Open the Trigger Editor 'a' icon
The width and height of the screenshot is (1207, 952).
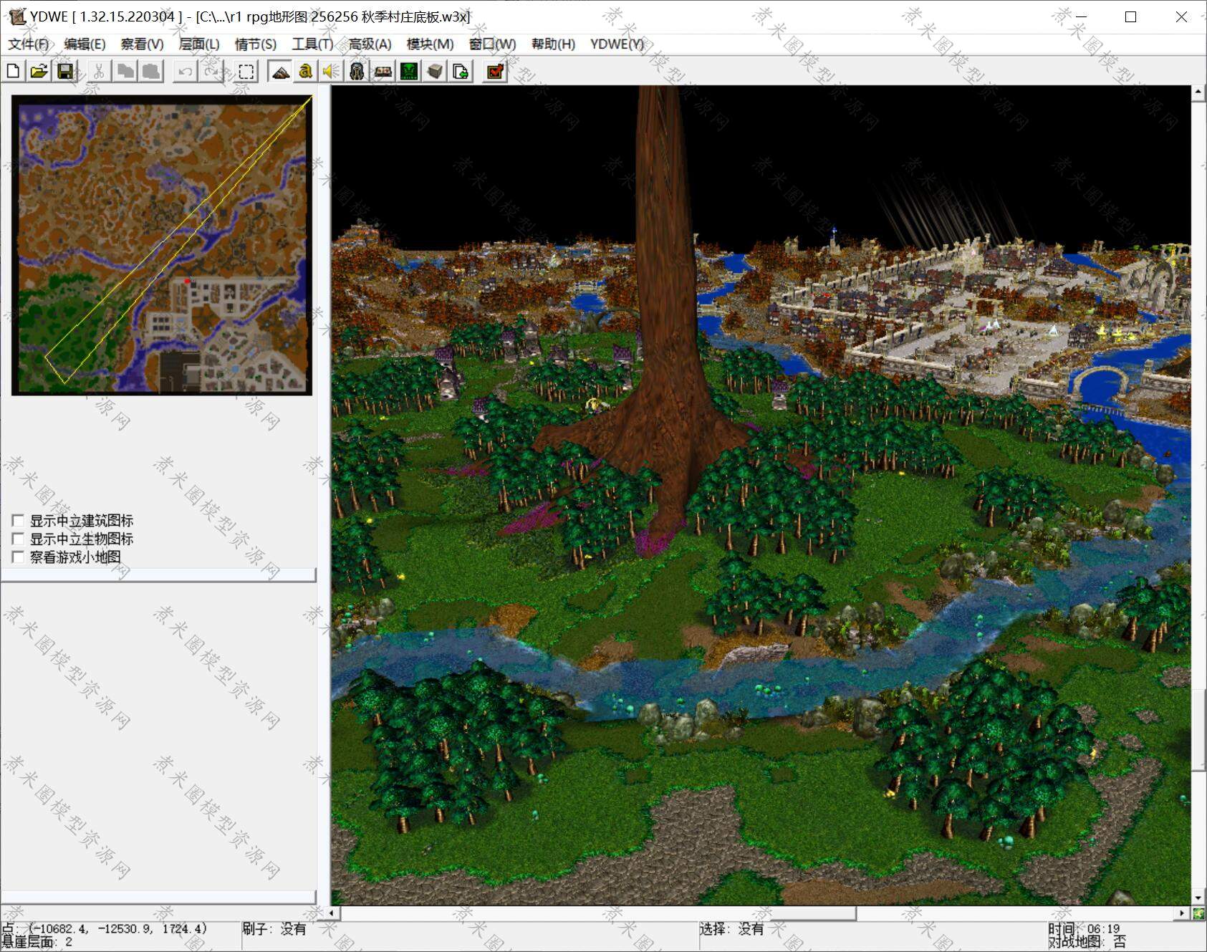306,71
